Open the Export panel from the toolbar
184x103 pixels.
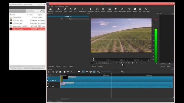tap(135, 10)
